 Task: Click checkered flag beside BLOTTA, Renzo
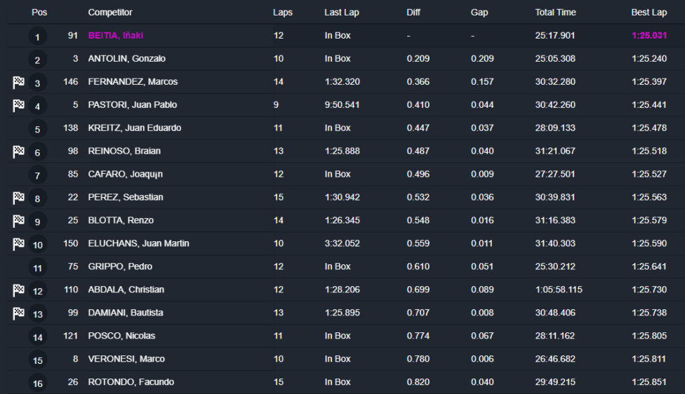(x=18, y=221)
